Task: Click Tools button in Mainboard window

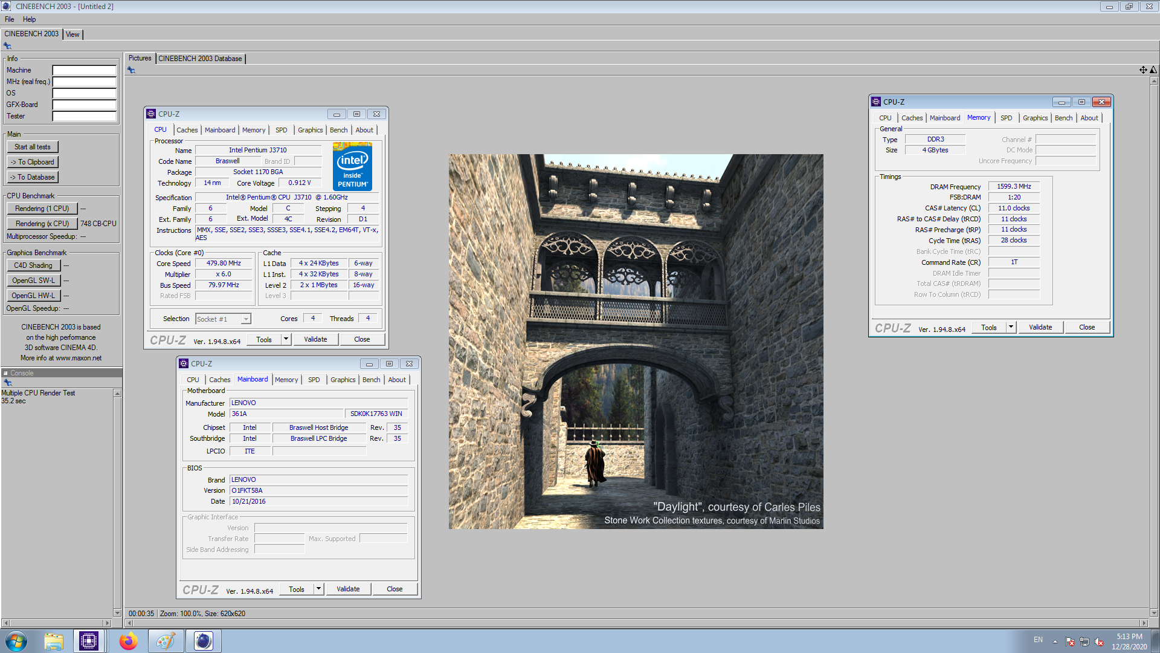Action: click(x=297, y=589)
